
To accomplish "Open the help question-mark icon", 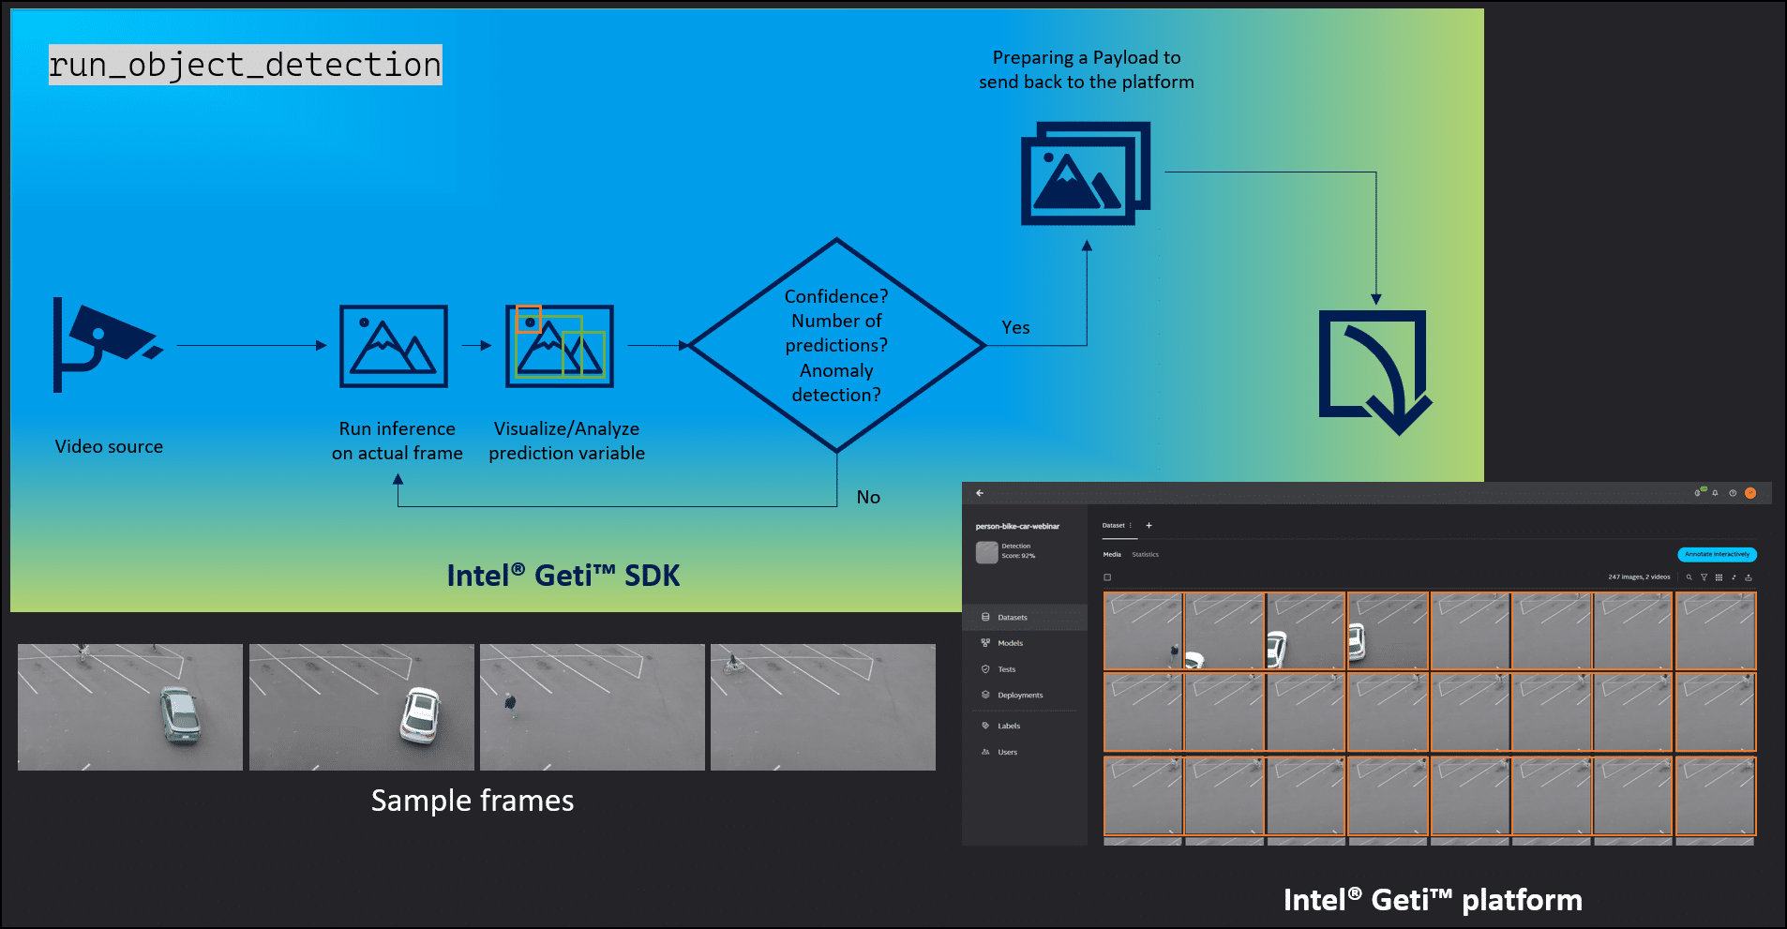I will 1733,493.
